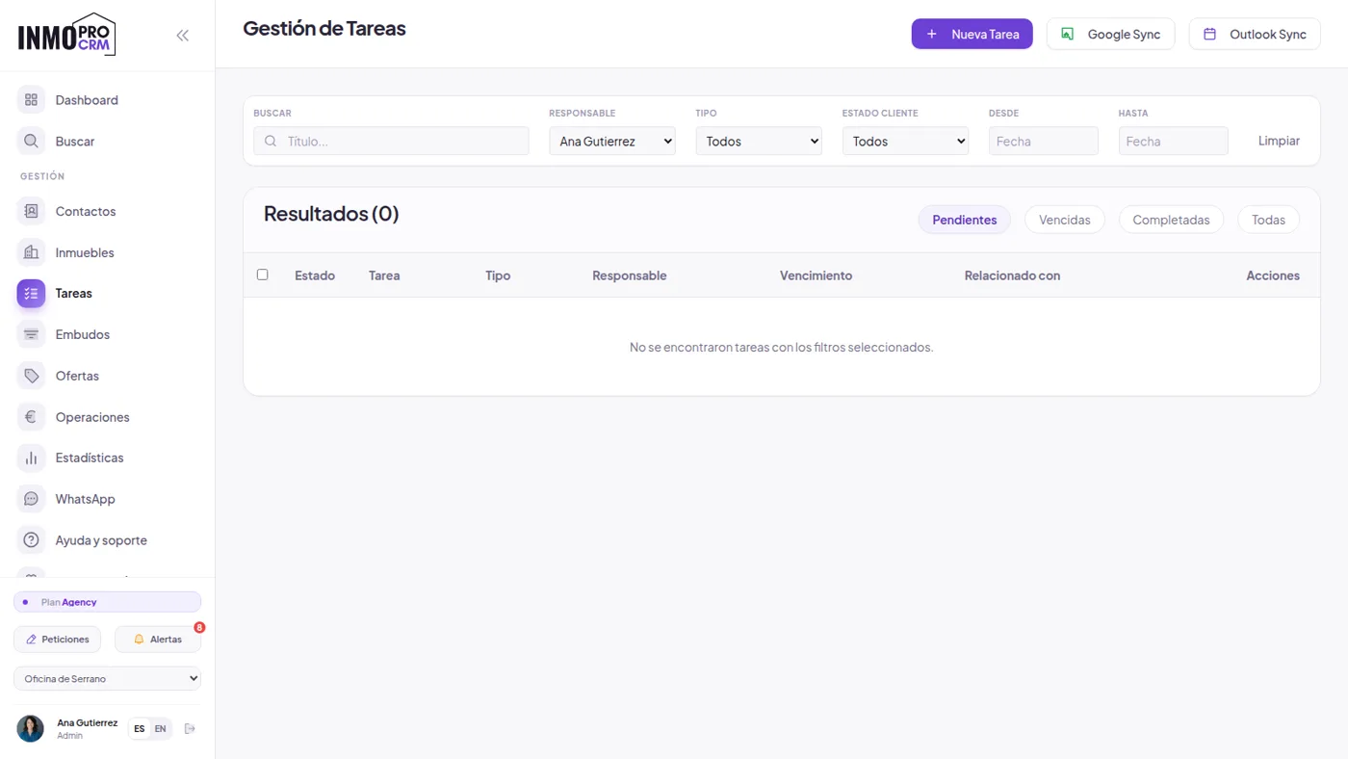This screenshot has width=1348, height=759.
Task: Click Limpiar to clear filters
Action: click(1279, 141)
